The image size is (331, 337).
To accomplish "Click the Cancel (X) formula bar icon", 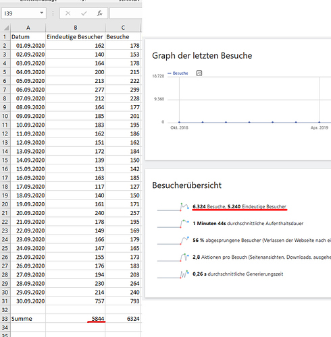I will (68, 13).
